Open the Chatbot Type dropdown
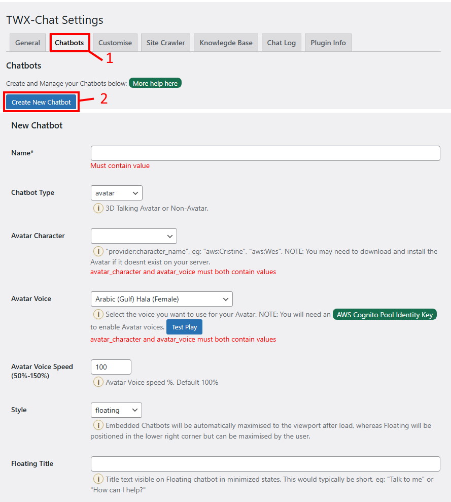 pyautogui.click(x=116, y=193)
